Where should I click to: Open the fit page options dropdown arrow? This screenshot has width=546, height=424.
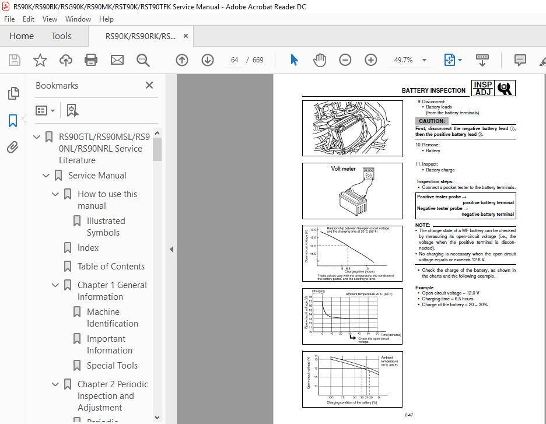click(460, 60)
